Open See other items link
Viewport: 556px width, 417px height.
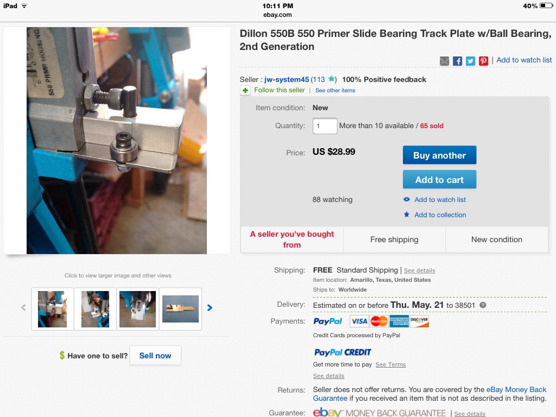click(335, 91)
